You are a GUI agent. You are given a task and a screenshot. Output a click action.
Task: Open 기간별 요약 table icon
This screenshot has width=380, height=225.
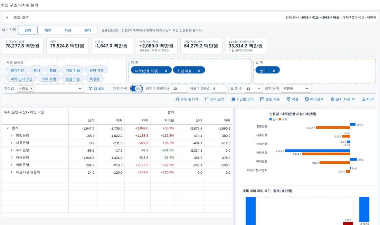click(232, 99)
